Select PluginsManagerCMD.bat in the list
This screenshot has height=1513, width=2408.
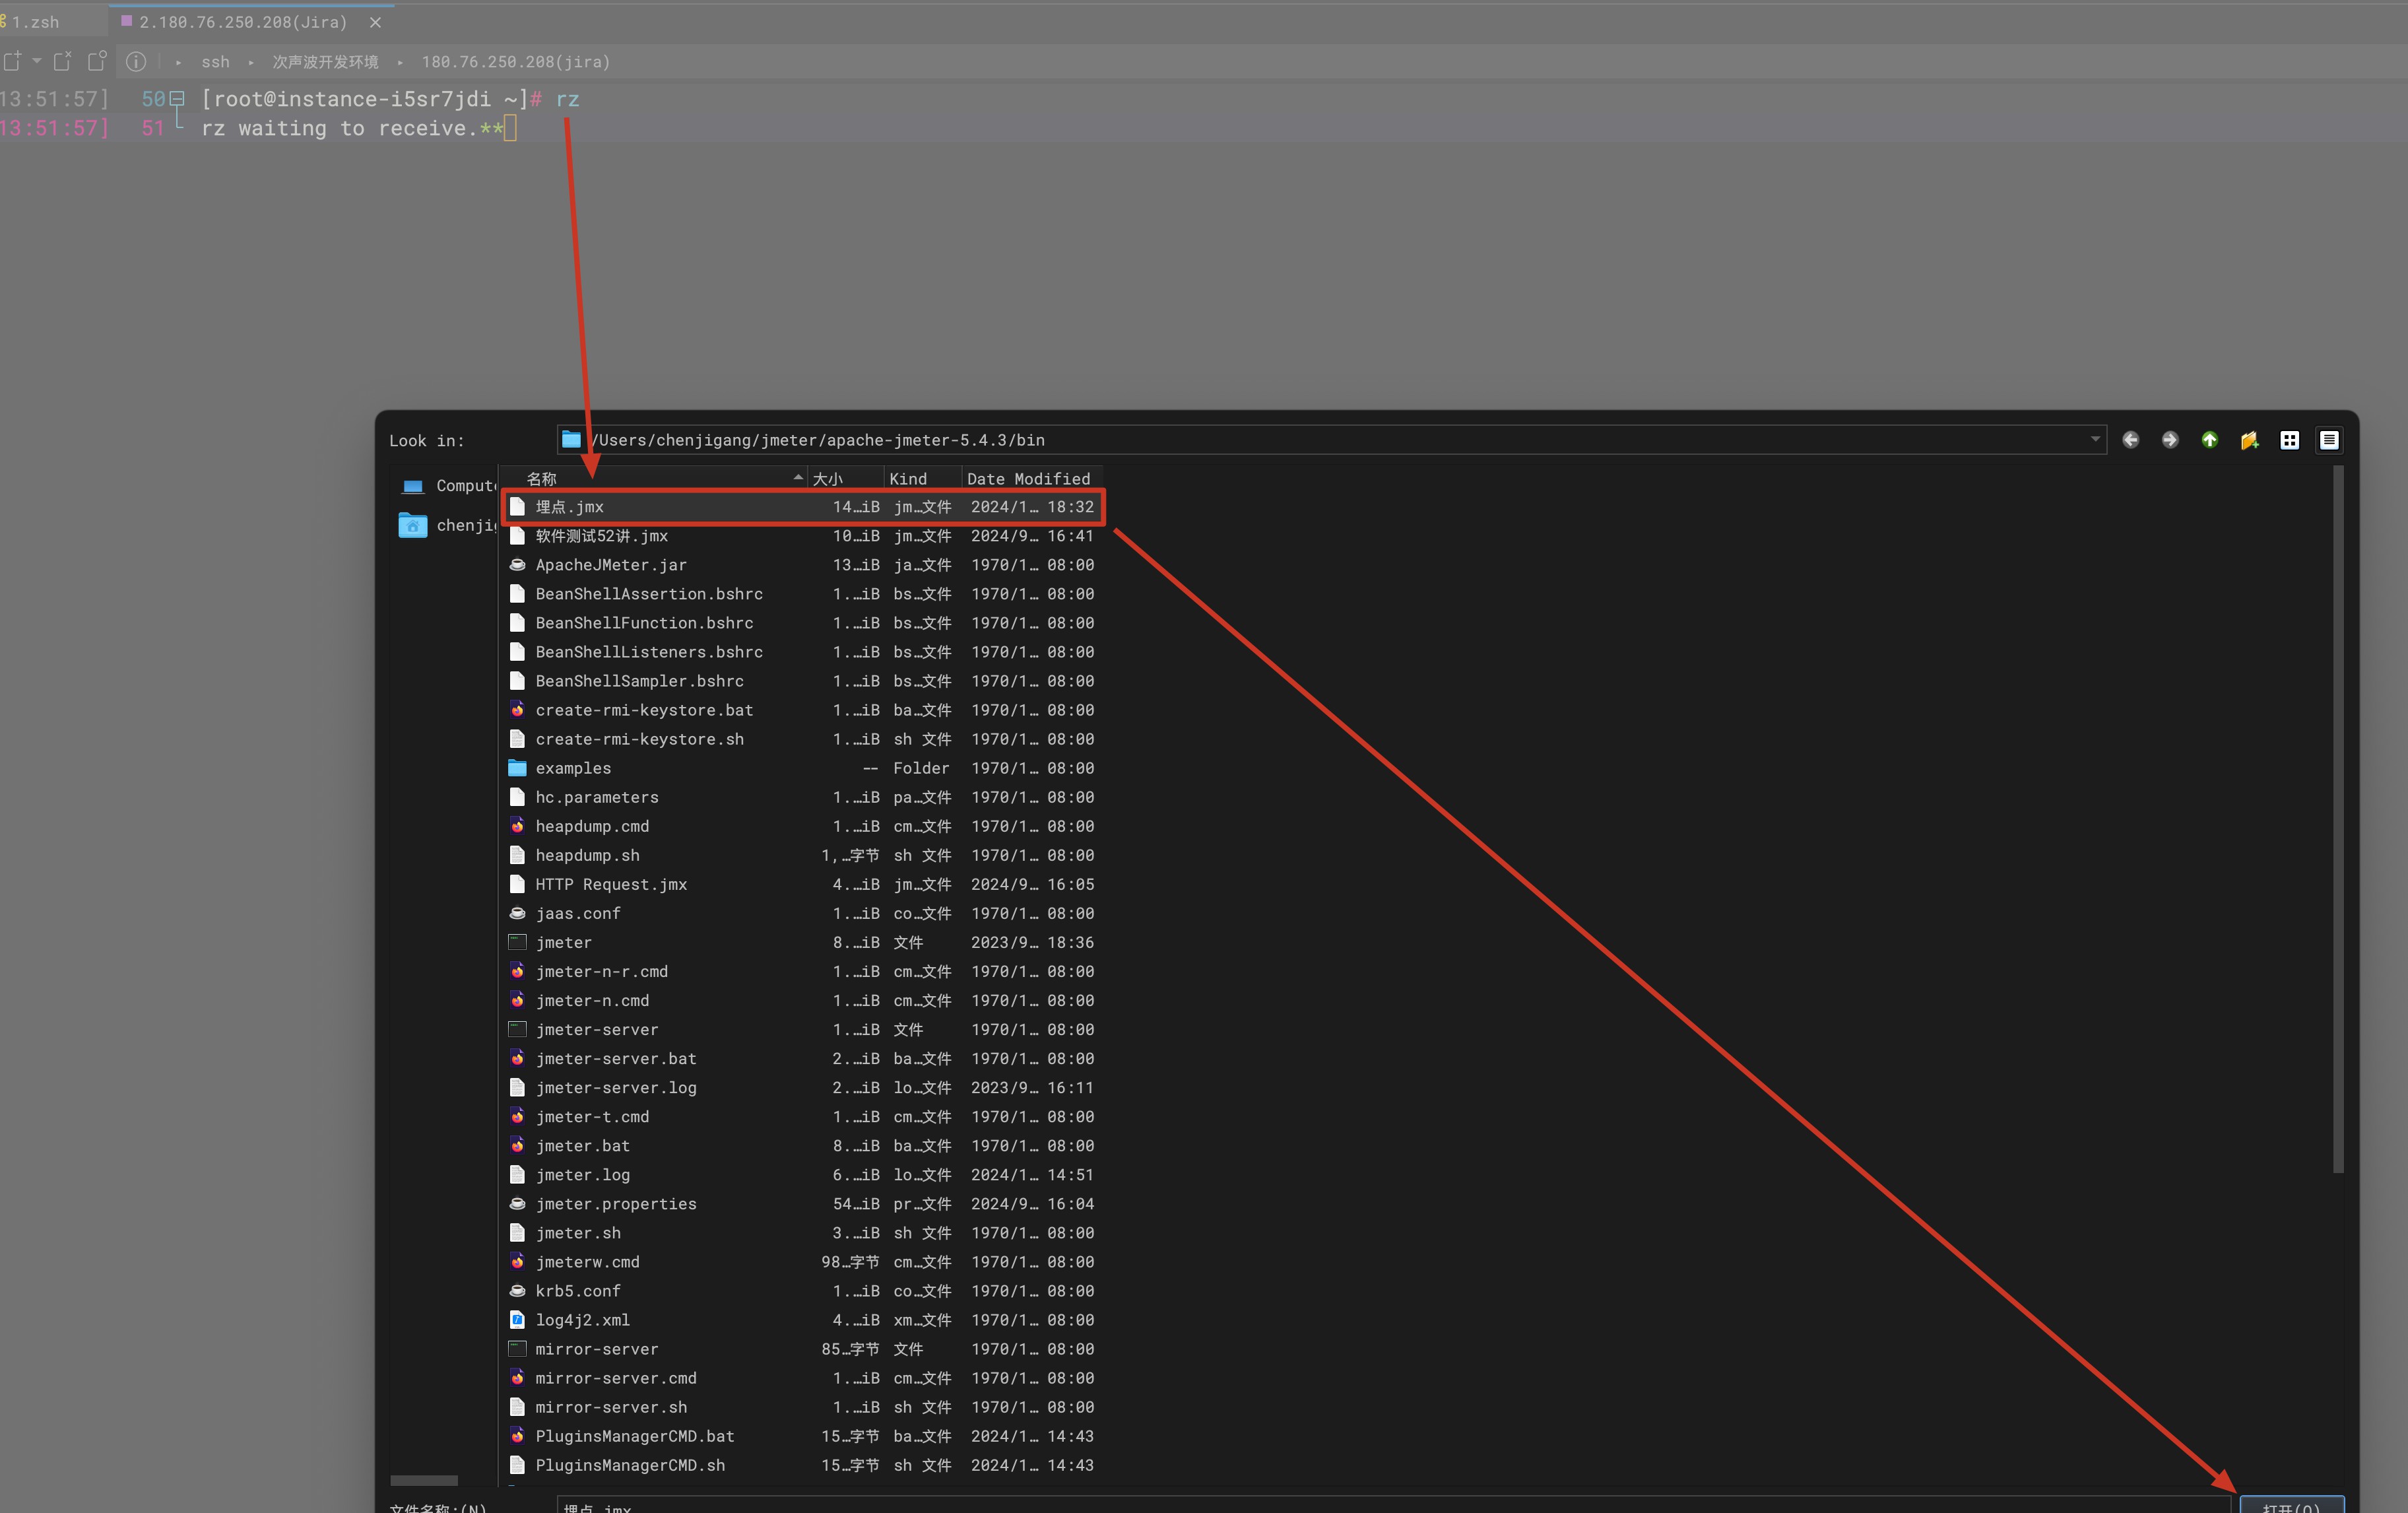pyautogui.click(x=802, y=1436)
